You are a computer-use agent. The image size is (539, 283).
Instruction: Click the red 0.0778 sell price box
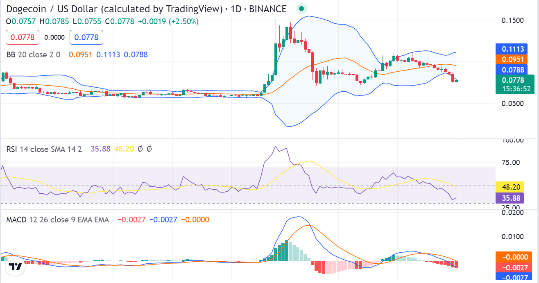[x=23, y=37]
